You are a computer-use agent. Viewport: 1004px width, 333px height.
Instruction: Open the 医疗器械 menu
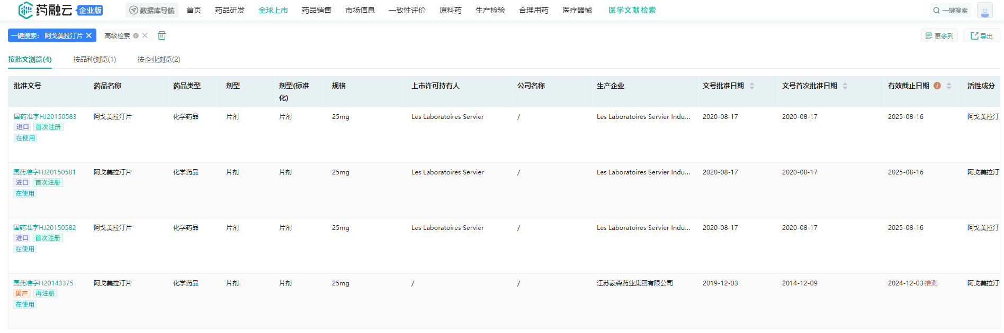[x=577, y=10]
